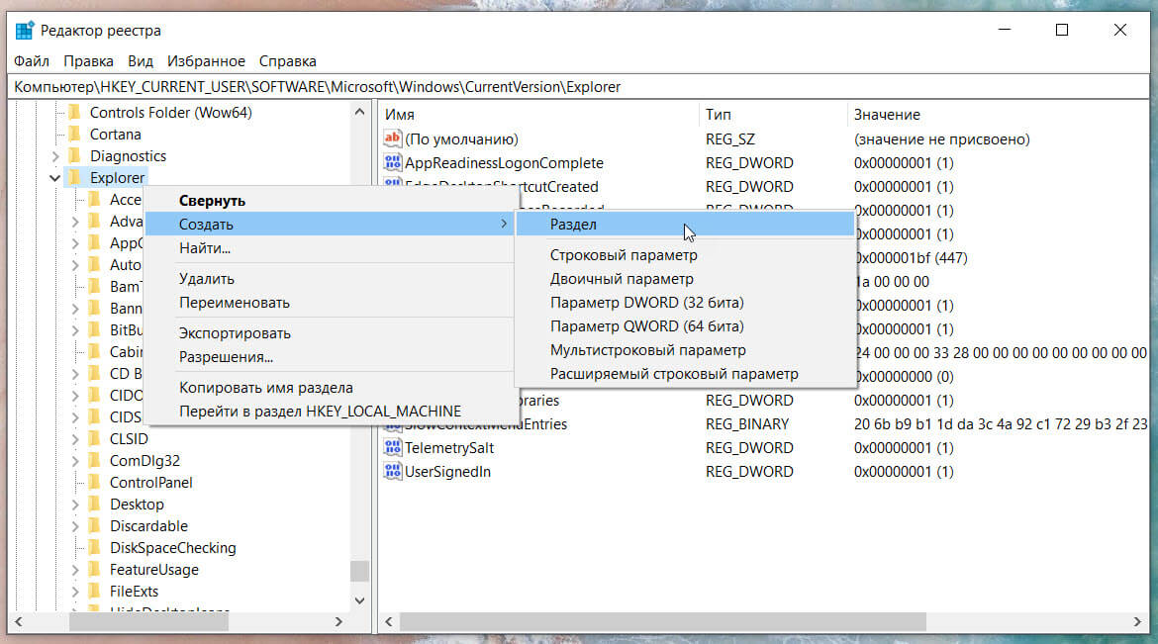Click the Explorer folder icon in tree
1158x644 pixels.
[74, 177]
